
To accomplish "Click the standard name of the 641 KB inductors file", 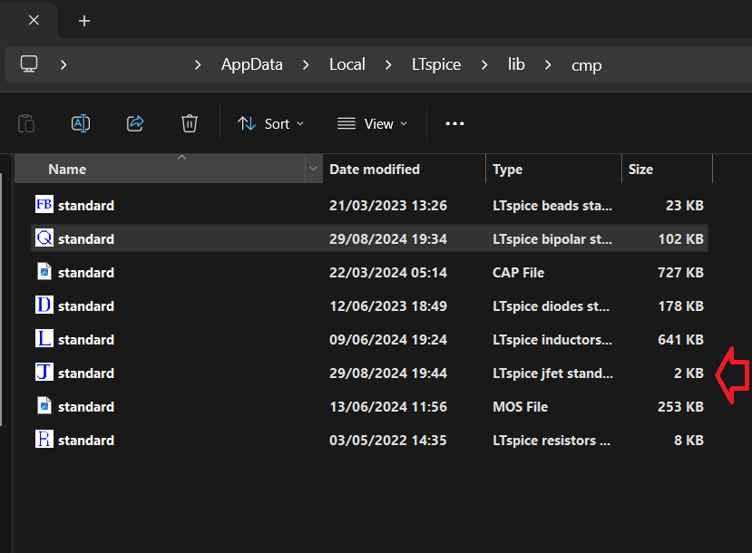I will pos(86,340).
